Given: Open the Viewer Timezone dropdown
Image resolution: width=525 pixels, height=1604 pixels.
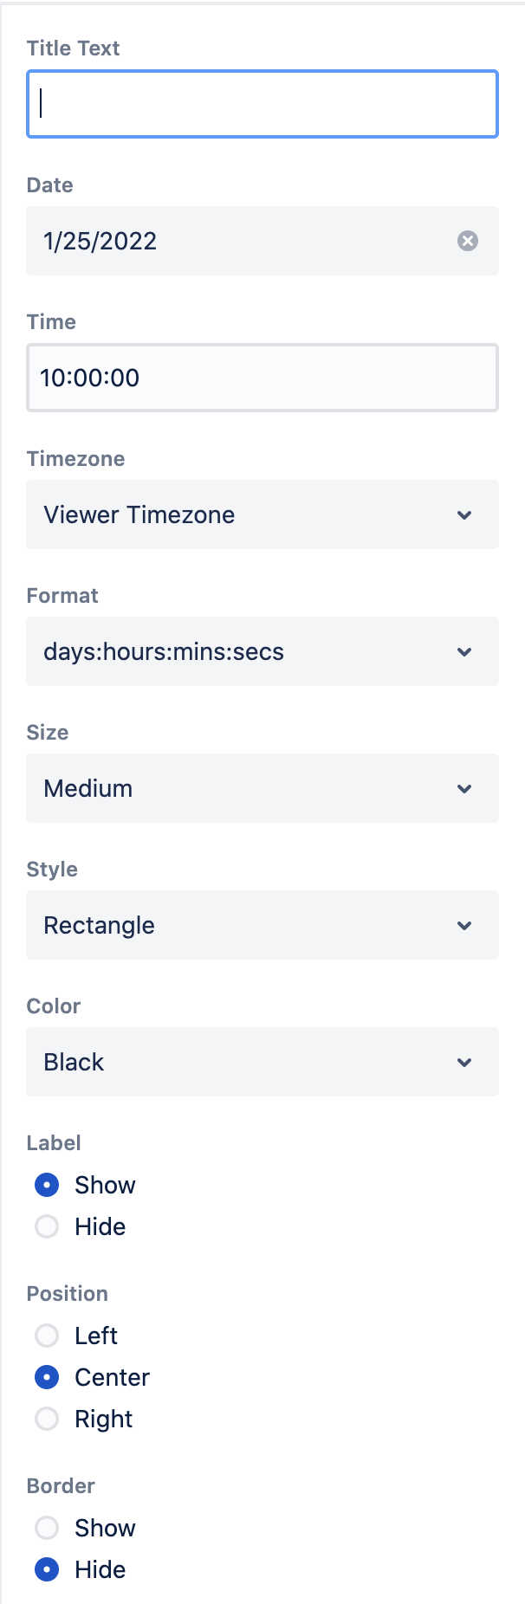Looking at the screenshot, I should coord(243,514).
